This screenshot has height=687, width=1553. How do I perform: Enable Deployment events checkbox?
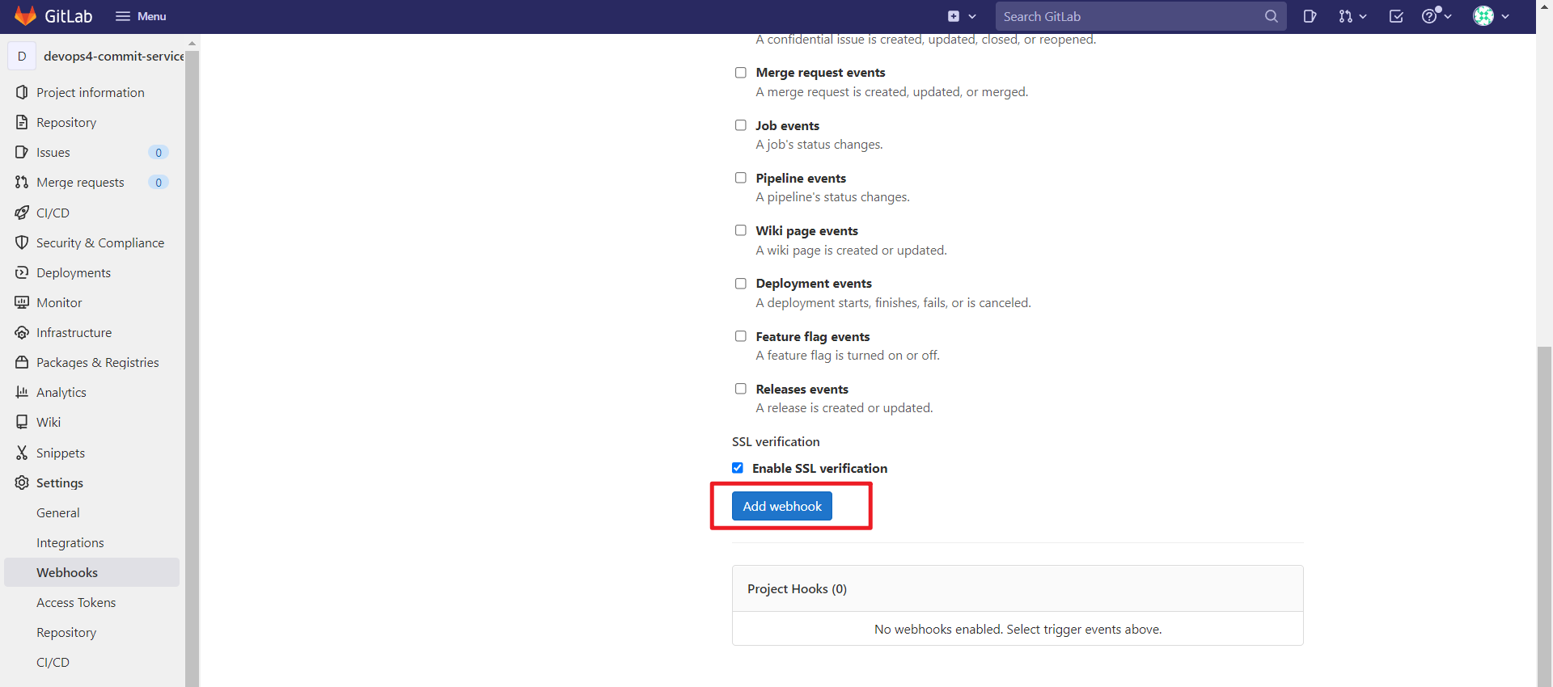click(x=740, y=284)
